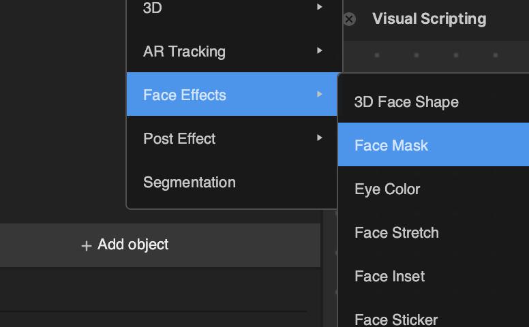Click the plus icon beside Add object
Screen dimensions: 529x327
[86, 246]
